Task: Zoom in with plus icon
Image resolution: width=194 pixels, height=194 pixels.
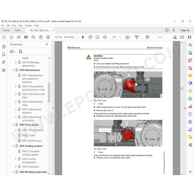Action: [x=105, y=37]
